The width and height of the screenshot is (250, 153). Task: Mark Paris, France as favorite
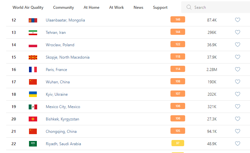tap(238, 69)
